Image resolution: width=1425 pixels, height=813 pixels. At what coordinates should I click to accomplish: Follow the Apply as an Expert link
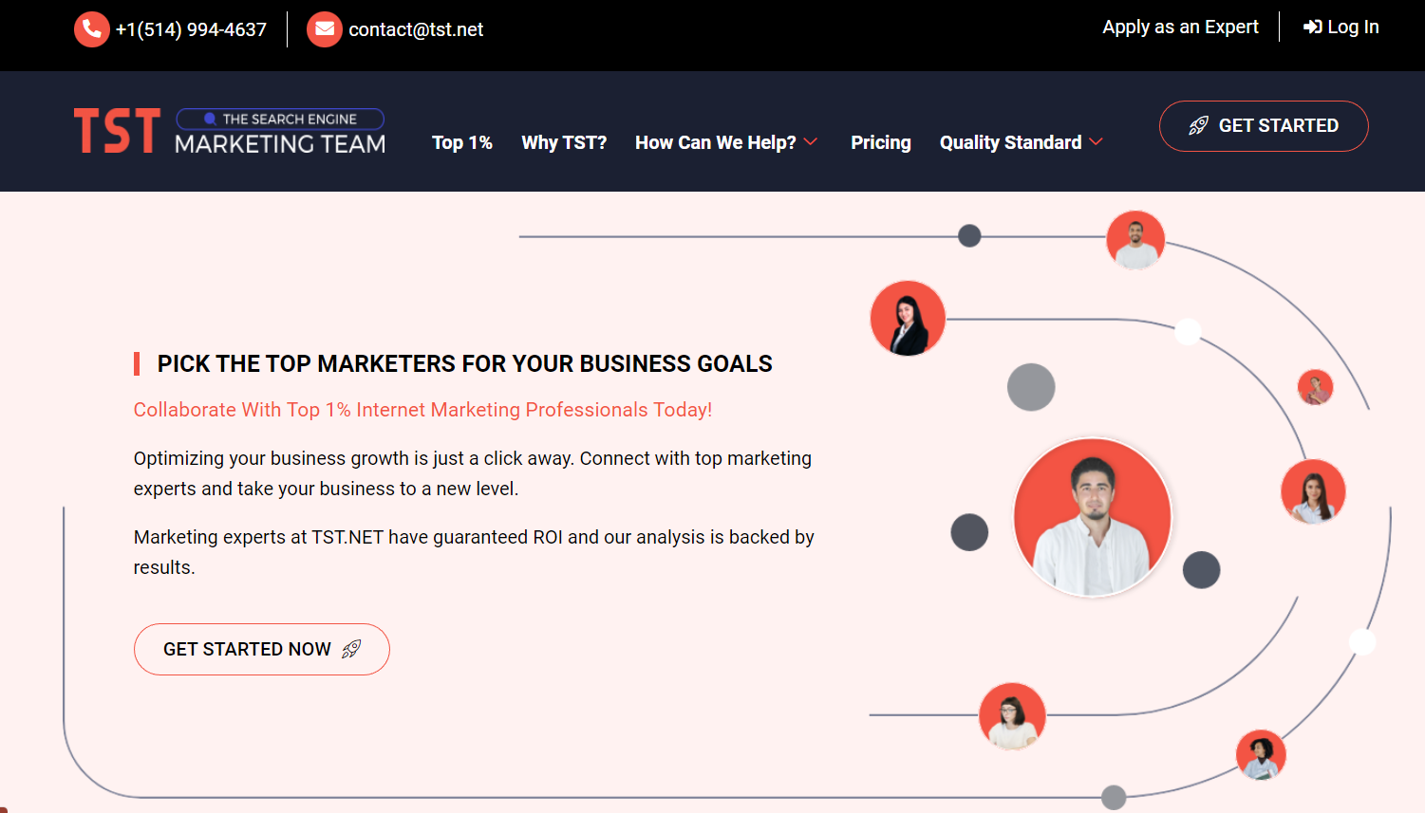coord(1180,28)
